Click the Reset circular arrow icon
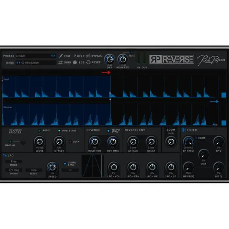229x229 pixels. click(x=88, y=62)
